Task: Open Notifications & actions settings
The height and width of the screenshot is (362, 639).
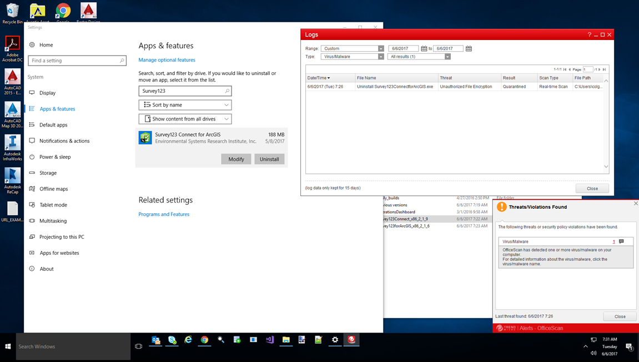Action: [64, 140]
